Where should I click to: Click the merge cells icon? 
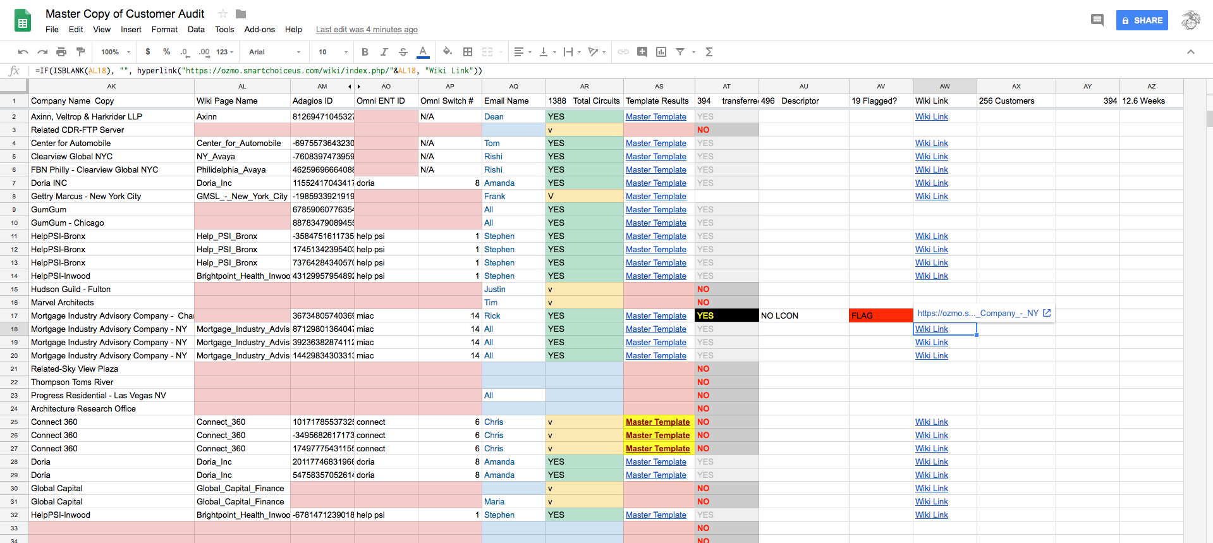[487, 52]
